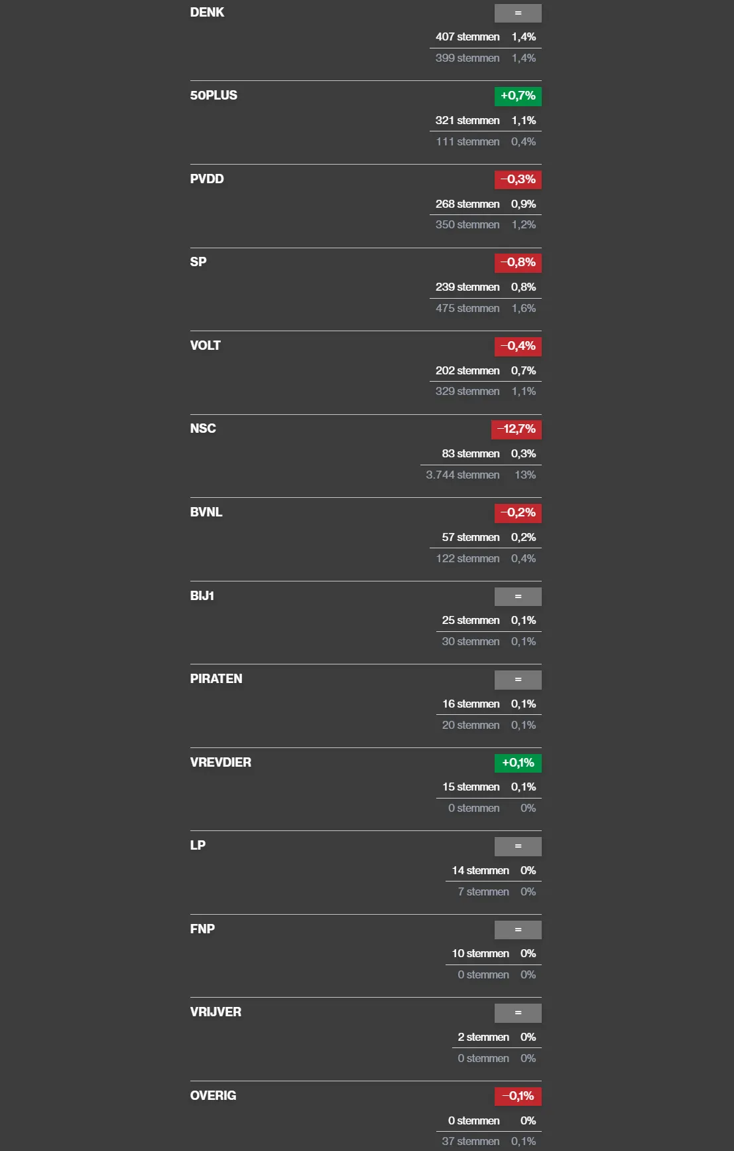Click the green +0,7% badge for 50PLUS
This screenshot has height=1151, width=734.
click(x=518, y=96)
